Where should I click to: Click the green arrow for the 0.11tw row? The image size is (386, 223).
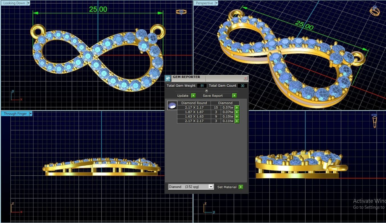[x=237, y=121]
